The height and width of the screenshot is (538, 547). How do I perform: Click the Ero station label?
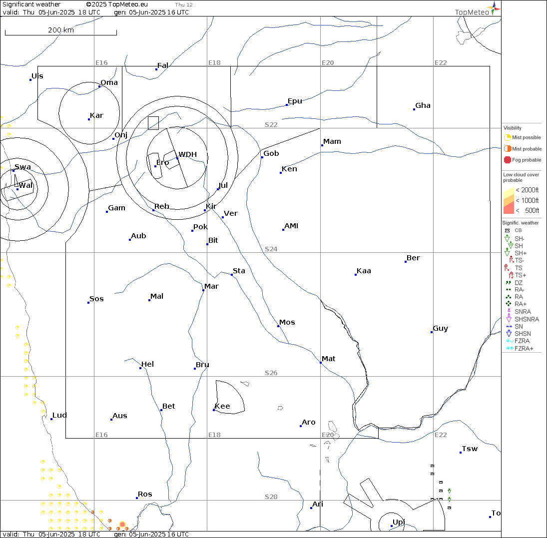(162, 162)
